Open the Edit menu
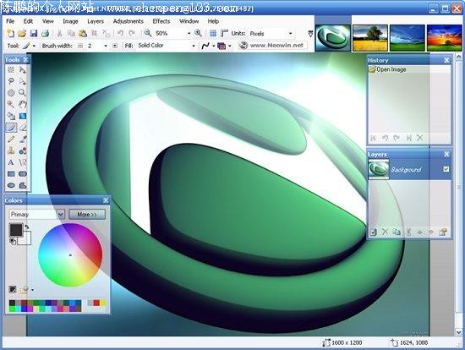Image resolution: width=465 pixels, height=350 pixels. 28,21
